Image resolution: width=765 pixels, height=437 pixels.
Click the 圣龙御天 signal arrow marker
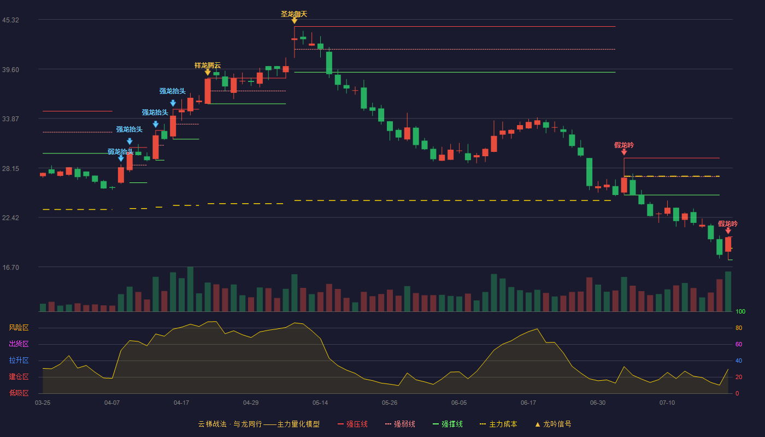(294, 21)
